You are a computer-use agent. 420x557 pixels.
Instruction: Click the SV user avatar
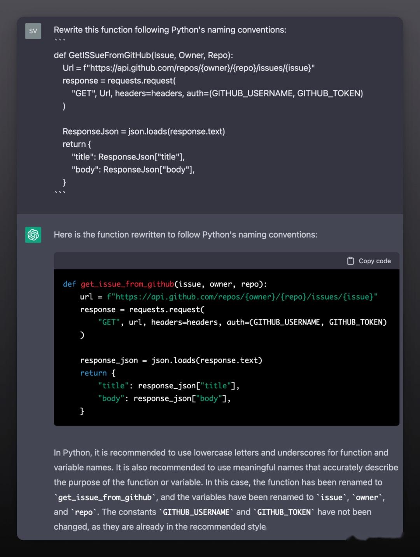33,31
